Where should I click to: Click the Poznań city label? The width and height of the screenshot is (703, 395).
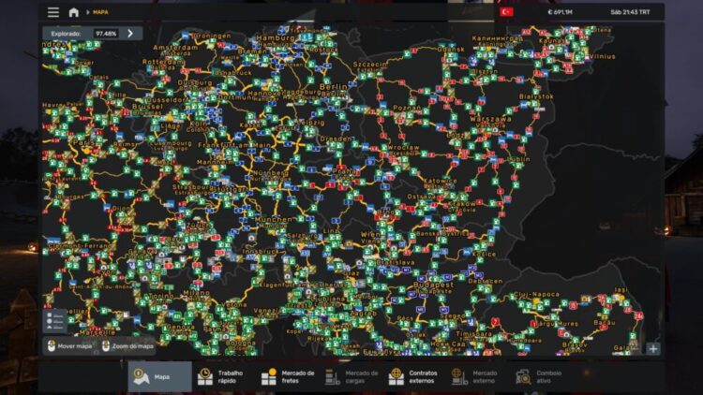[x=407, y=108]
